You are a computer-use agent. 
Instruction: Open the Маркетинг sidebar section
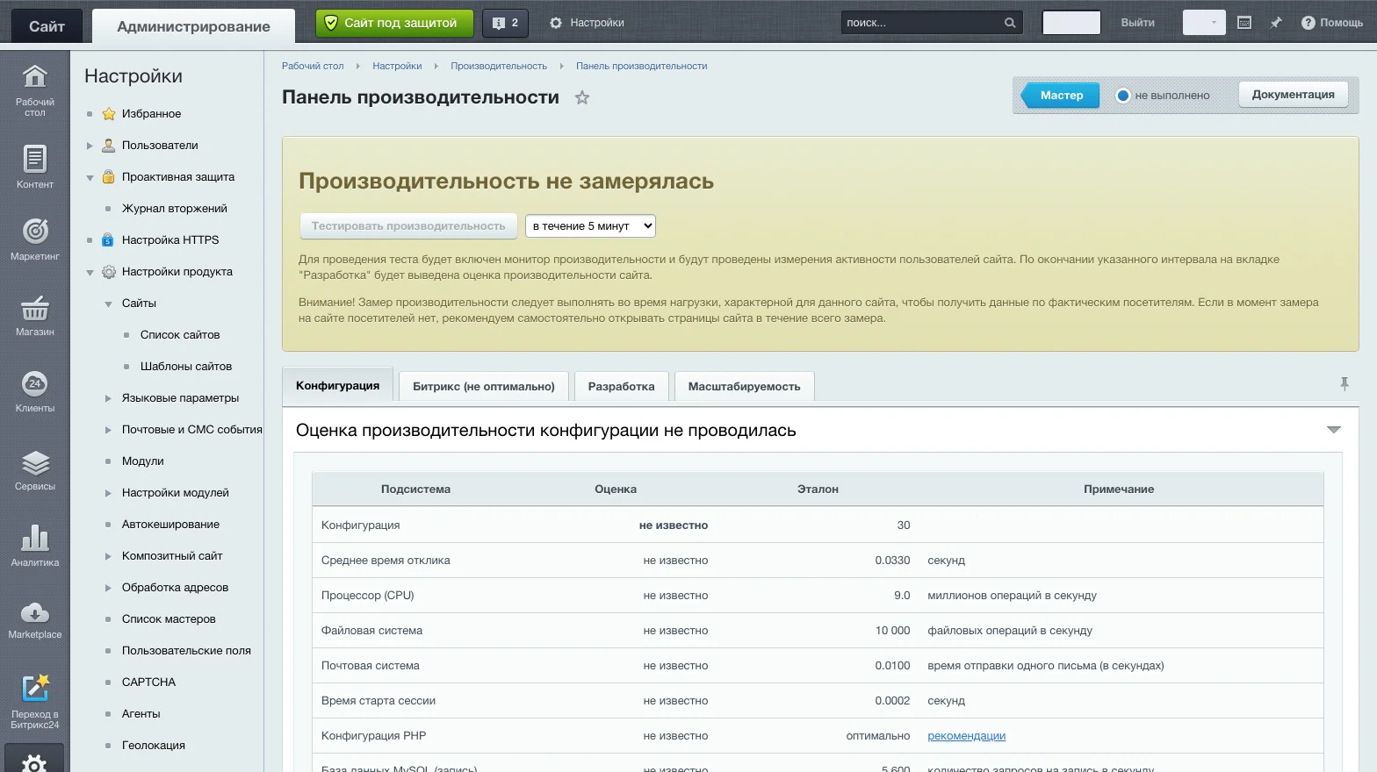(x=35, y=239)
